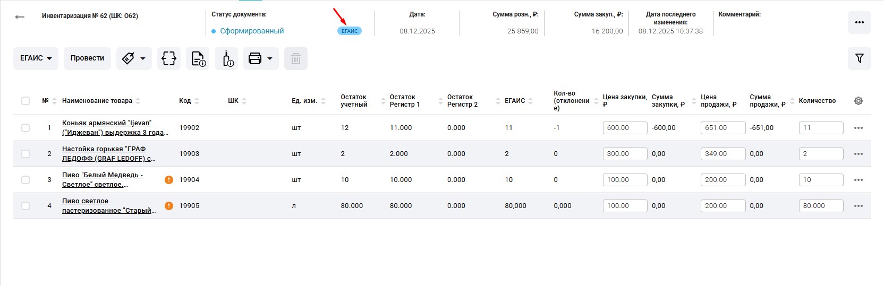Select checkbox for row 2 Настойка горькая

[x=25, y=154]
